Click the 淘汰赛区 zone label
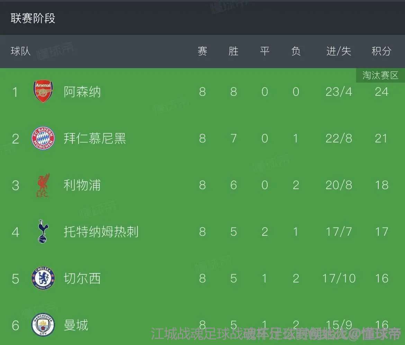The height and width of the screenshot is (345, 405). click(380, 75)
